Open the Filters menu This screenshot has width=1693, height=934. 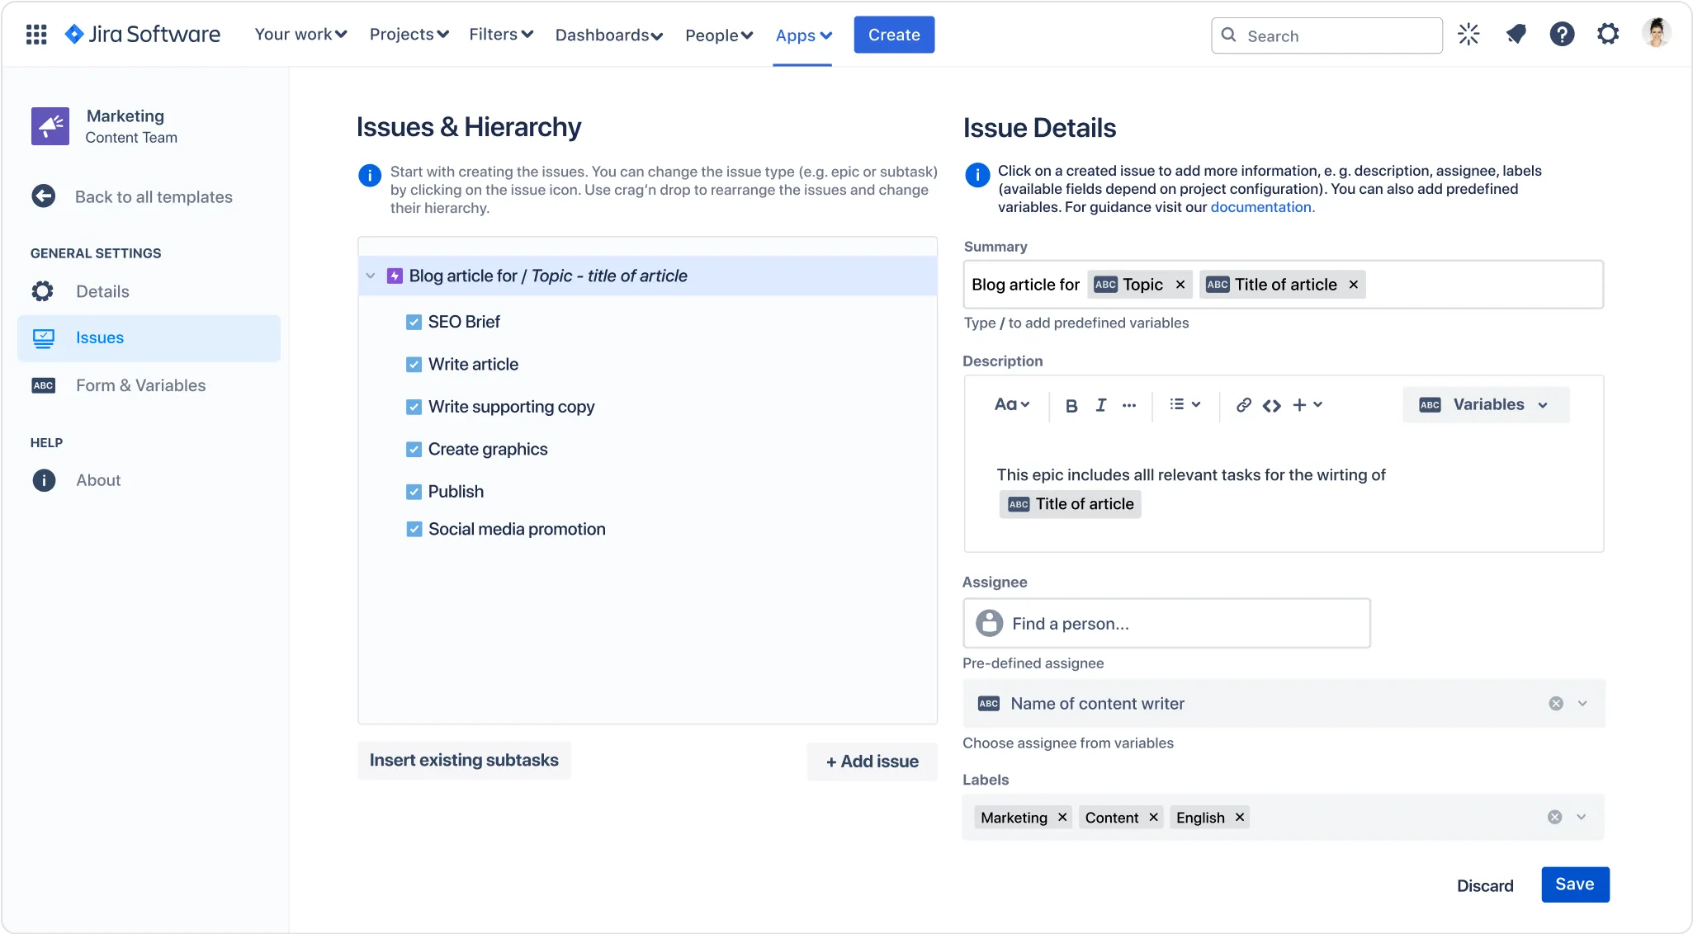coord(501,35)
